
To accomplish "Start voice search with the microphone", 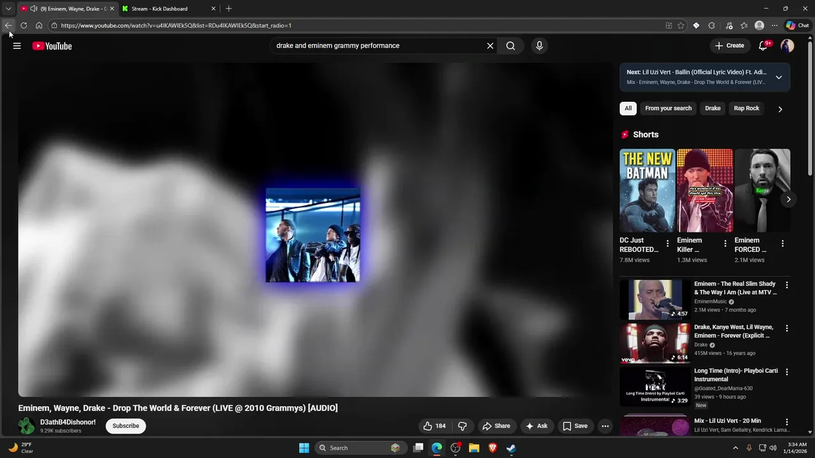I will pyautogui.click(x=539, y=46).
